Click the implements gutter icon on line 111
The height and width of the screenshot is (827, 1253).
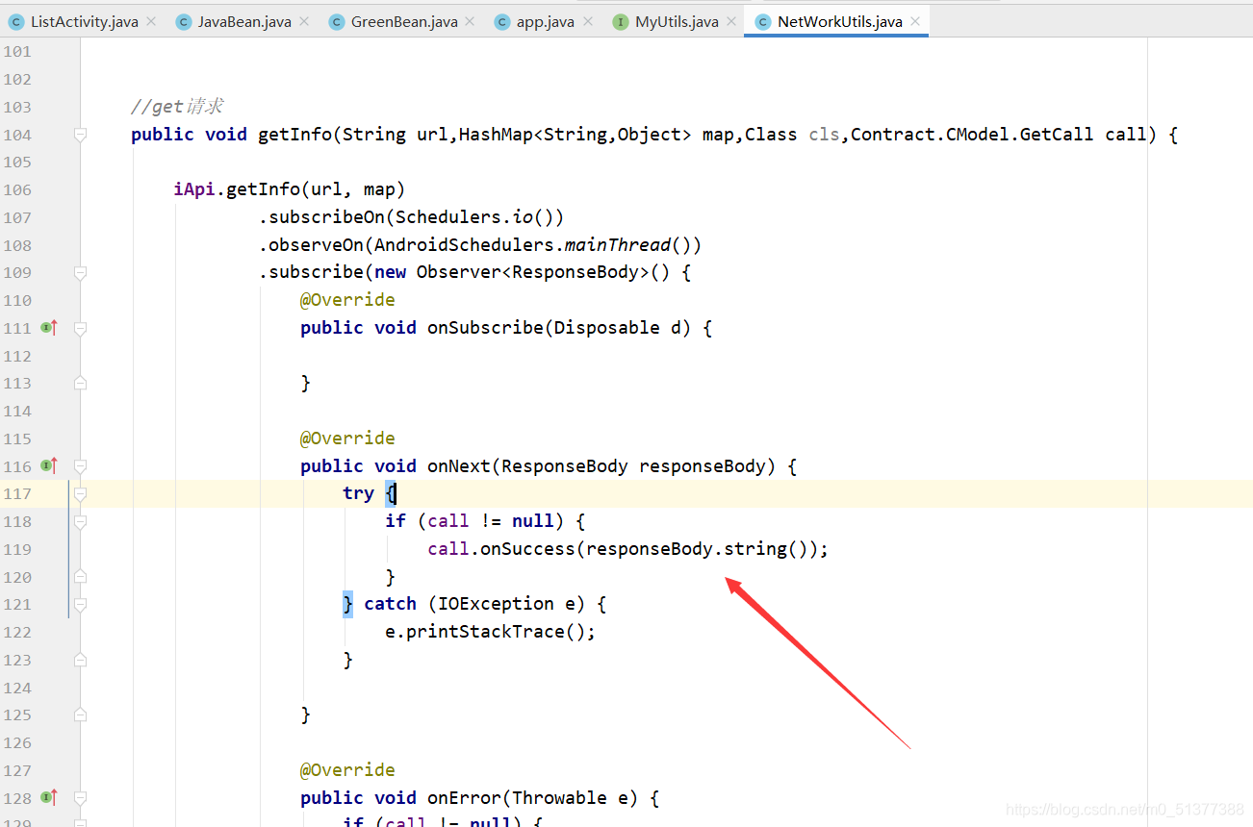49,328
